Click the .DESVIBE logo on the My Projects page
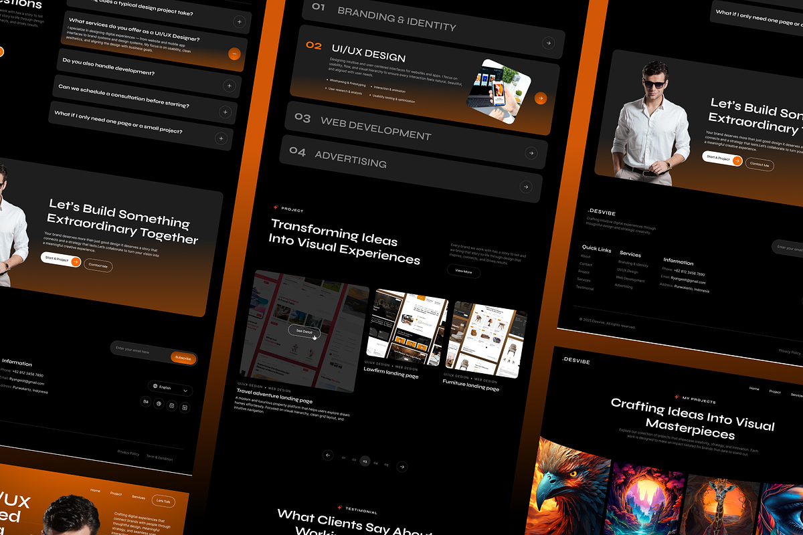803x535 pixels. click(575, 361)
